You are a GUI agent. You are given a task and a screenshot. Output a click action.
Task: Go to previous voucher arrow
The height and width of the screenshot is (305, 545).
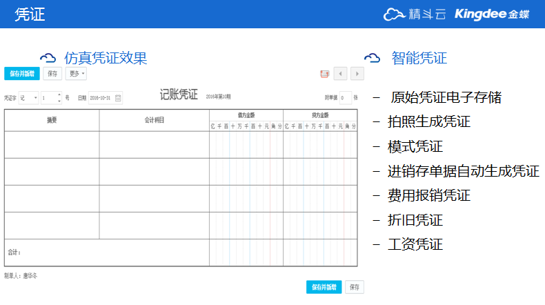point(340,74)
